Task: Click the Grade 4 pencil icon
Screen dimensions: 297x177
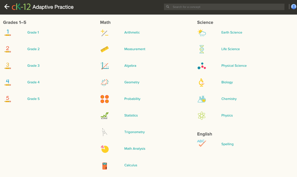Action: coord(8,82)
